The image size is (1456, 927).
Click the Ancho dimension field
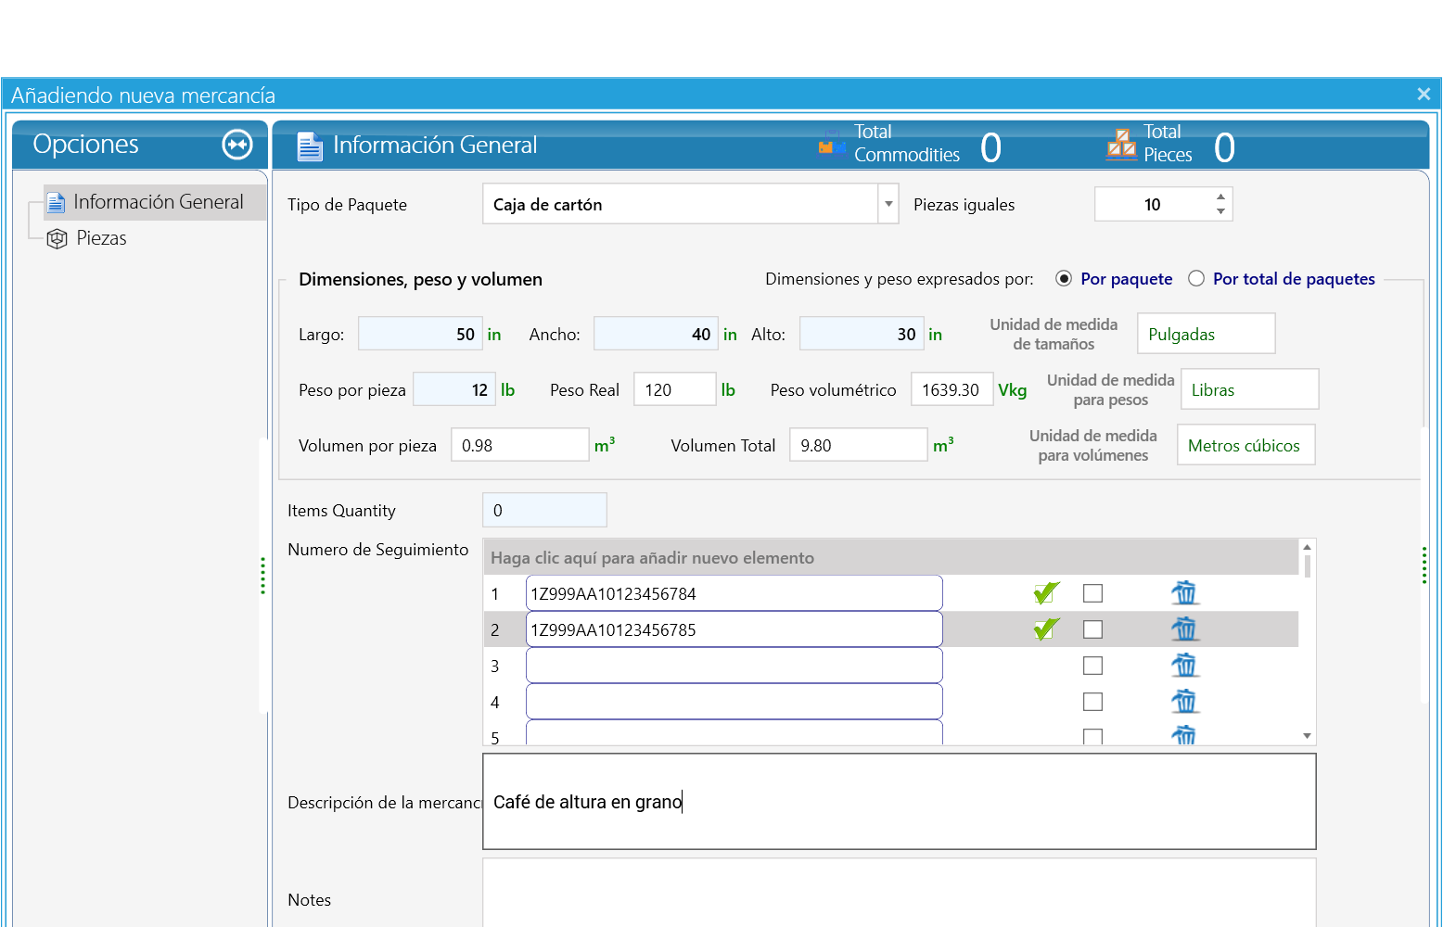(x=656, y=334)
